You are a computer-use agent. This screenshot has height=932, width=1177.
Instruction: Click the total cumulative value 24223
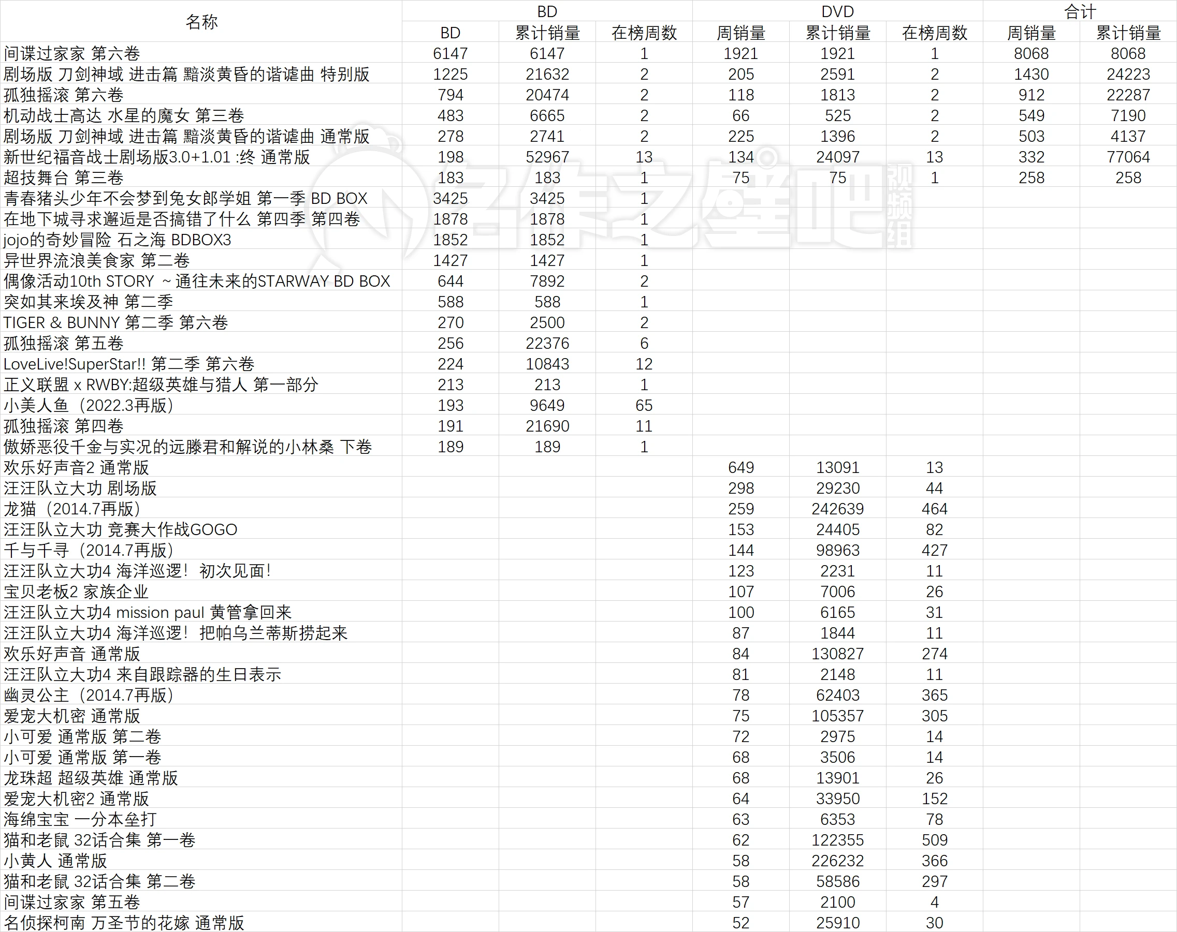(1128, 74)
